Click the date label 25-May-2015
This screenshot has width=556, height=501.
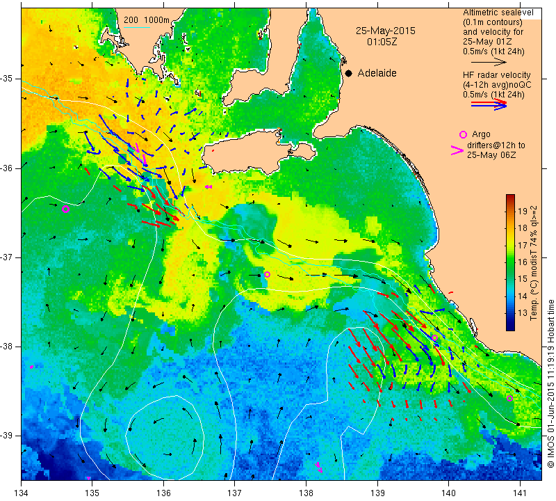(x=386, y=31)
